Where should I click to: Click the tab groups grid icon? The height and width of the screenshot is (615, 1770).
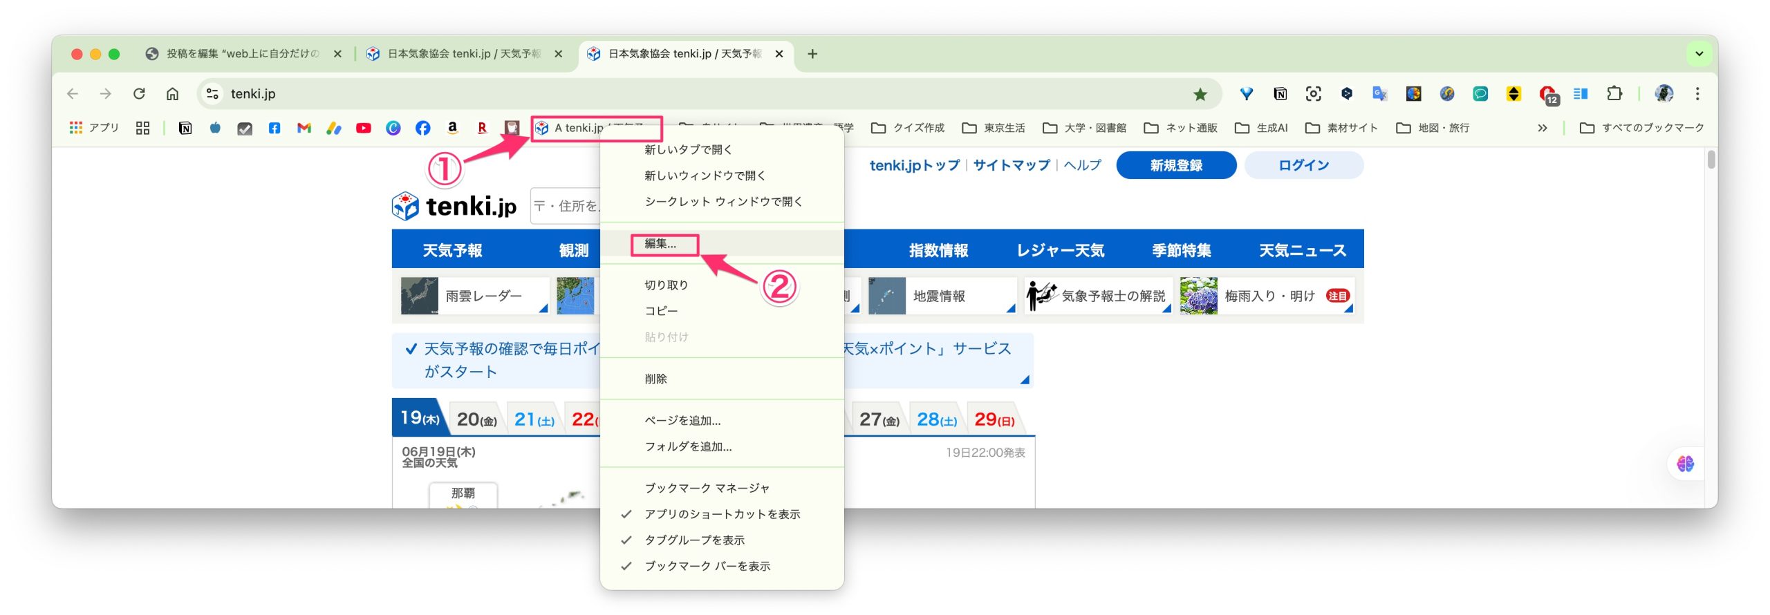142,128
